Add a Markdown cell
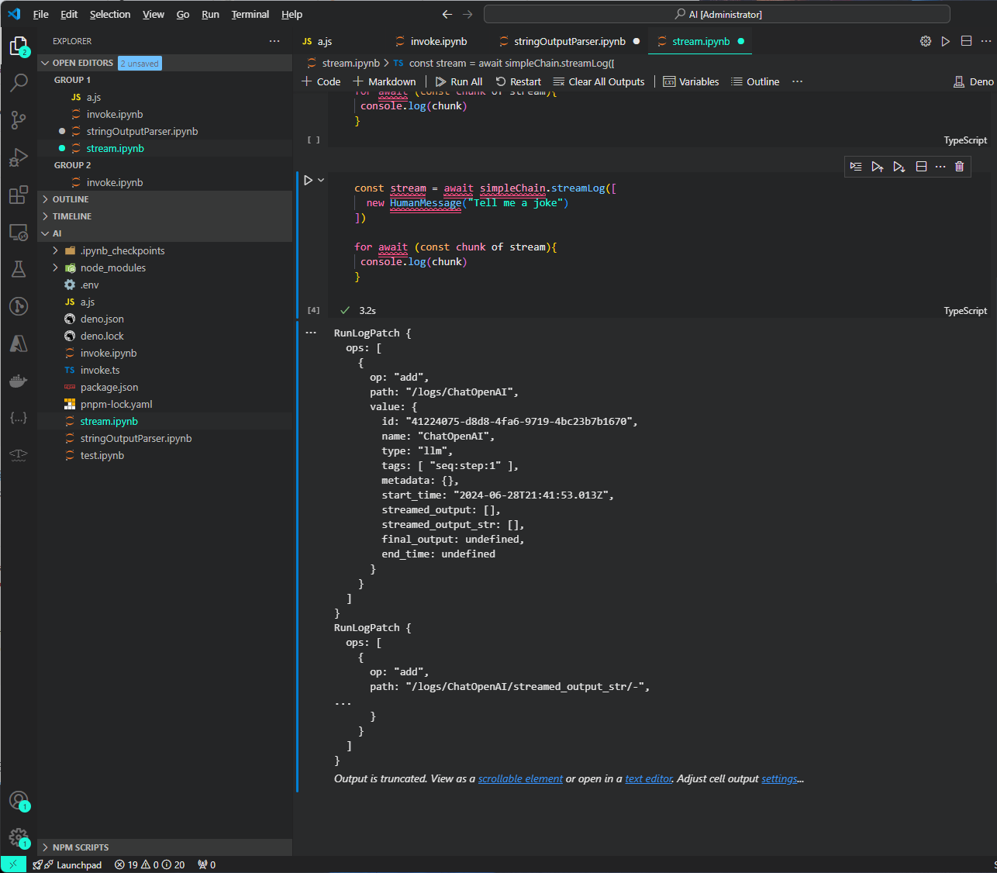Image resolution: width=997 pixels, height=873 pixels. 385,81
